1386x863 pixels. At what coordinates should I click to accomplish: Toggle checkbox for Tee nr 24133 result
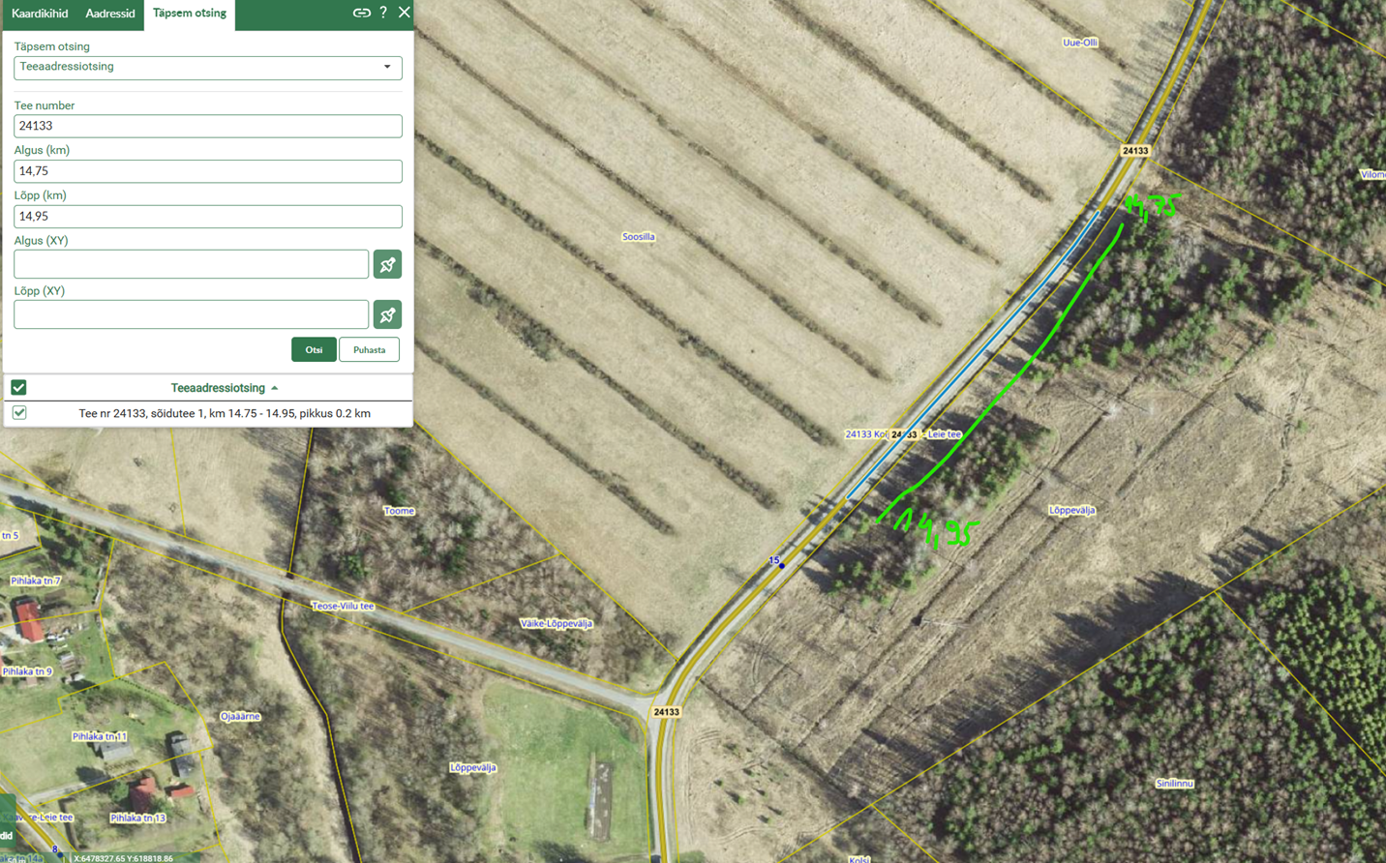click(19, 413)
